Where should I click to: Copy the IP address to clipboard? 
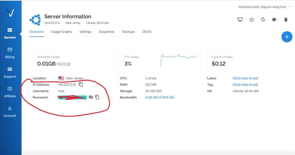point(81,85)
